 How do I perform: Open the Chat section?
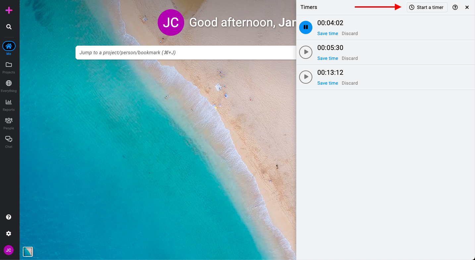[x=9, y=142]
